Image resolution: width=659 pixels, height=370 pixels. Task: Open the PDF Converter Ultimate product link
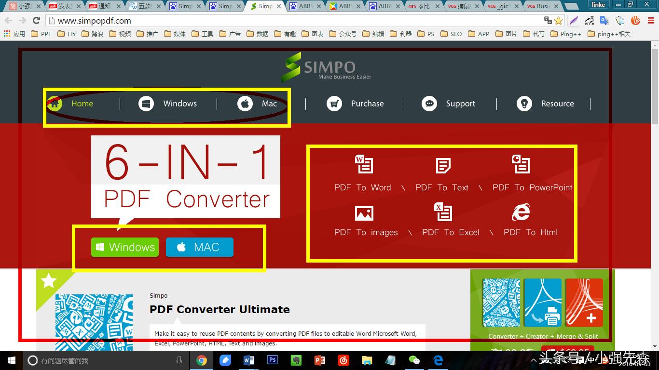(x=220, y=309)
